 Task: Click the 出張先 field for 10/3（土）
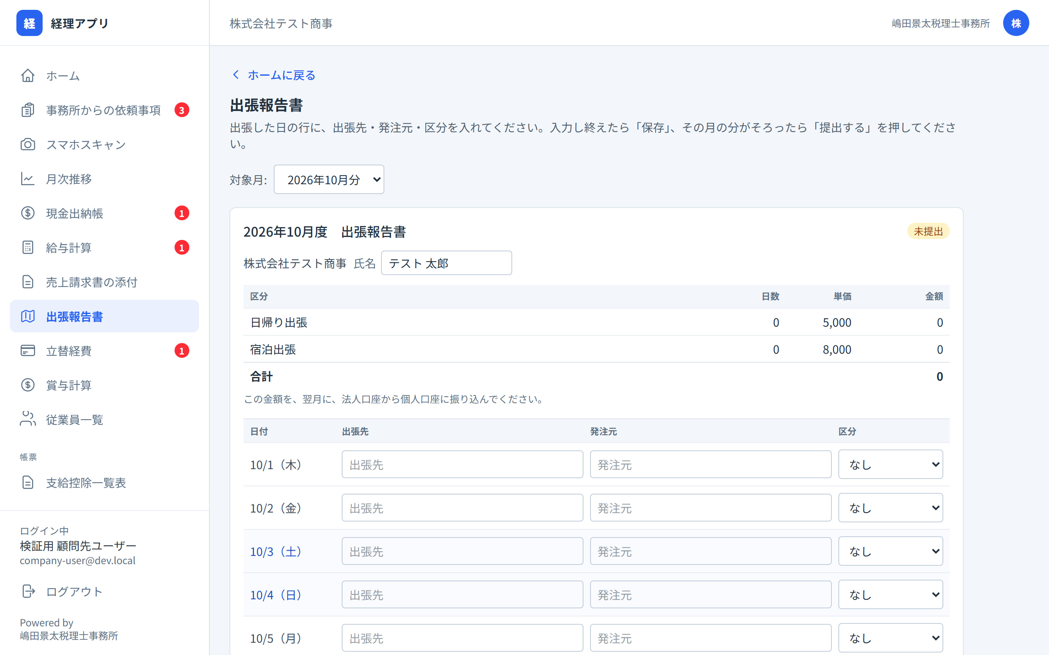(x=462, y=551)
